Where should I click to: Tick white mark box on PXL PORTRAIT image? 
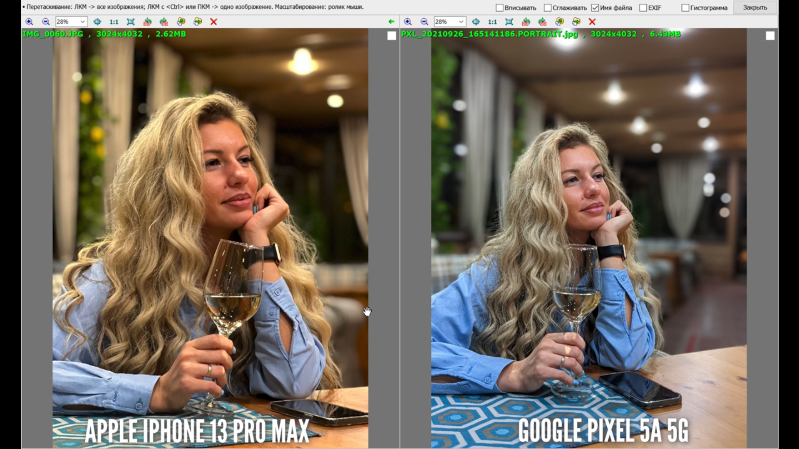point(770,36)
